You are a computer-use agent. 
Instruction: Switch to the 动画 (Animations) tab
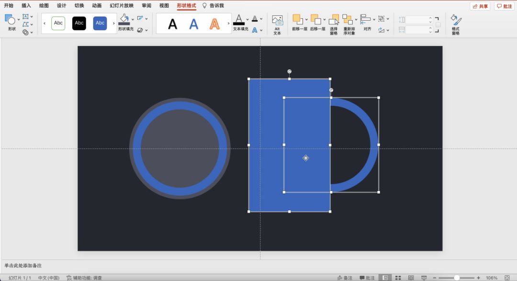(97, 6)
